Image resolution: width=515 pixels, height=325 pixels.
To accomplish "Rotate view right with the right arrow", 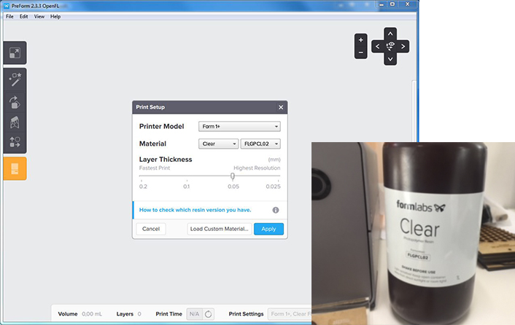I will coord(403,47).
